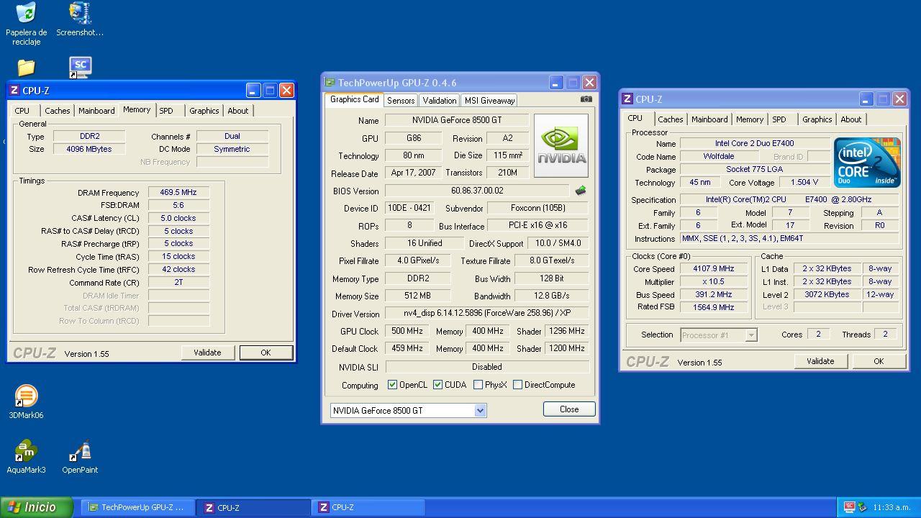Switch to Mainboard tab in Memory CPU-Z window

click(x=96, y=111)
